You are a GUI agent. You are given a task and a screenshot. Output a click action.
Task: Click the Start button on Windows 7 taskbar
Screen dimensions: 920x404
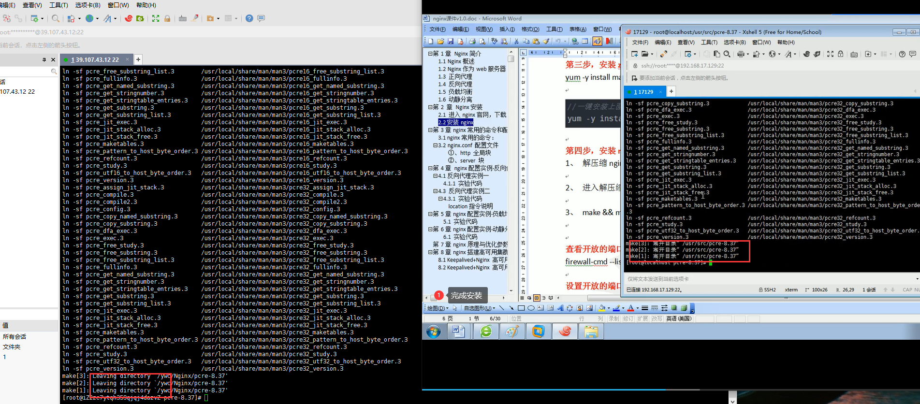point(433,332)
